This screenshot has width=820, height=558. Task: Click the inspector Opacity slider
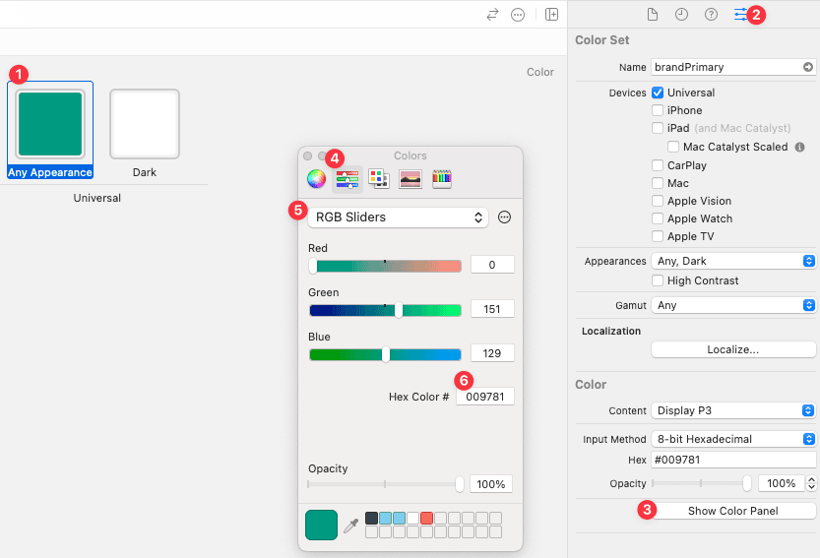pos(701,483)
